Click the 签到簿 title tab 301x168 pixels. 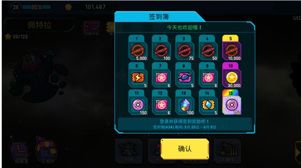(x=159, y=17)
